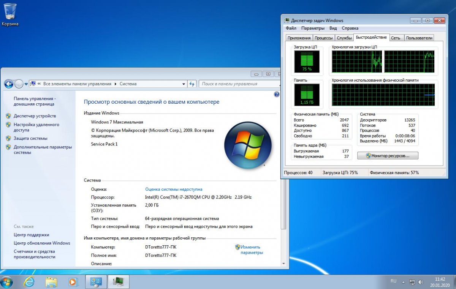Click the 'Система' breadcrumb
The image size is (456, 289).
(x=128, y=84)
